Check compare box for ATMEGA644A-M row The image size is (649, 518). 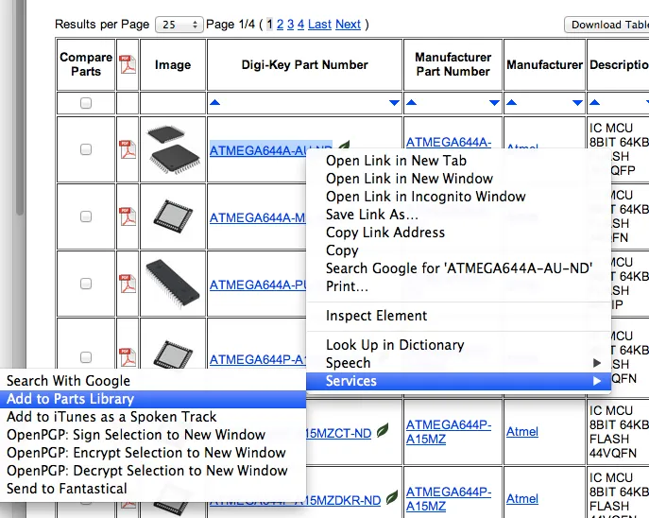coord(86,216)
